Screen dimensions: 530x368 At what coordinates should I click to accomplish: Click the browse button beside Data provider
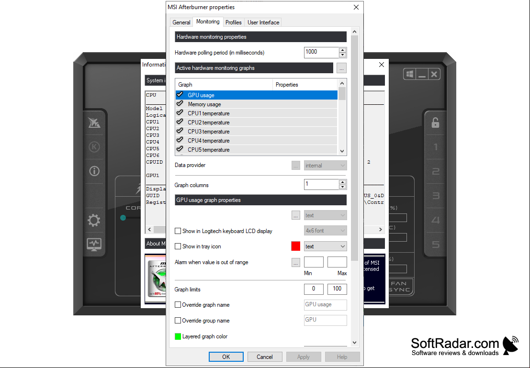tap(296, 166)
